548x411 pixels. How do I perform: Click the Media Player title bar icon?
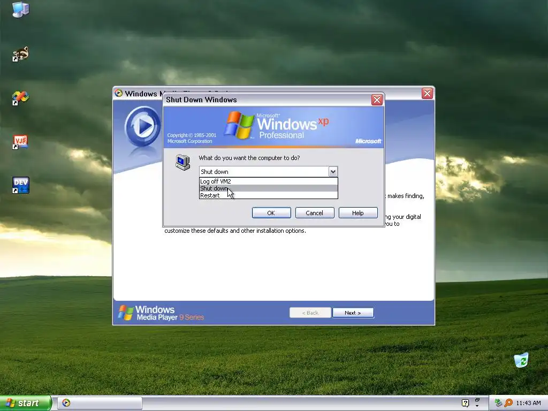click(x=119, y=93)
